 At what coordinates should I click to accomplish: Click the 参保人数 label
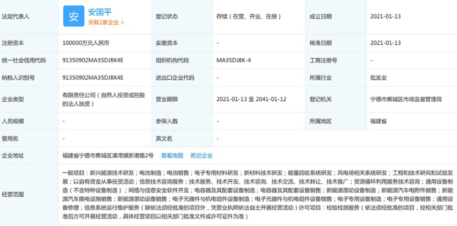pyautogui.click(x=167, y=121)
